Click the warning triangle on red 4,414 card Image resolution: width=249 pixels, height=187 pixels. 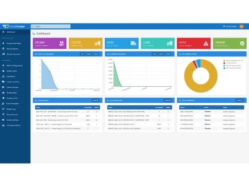tap(206, 43)
